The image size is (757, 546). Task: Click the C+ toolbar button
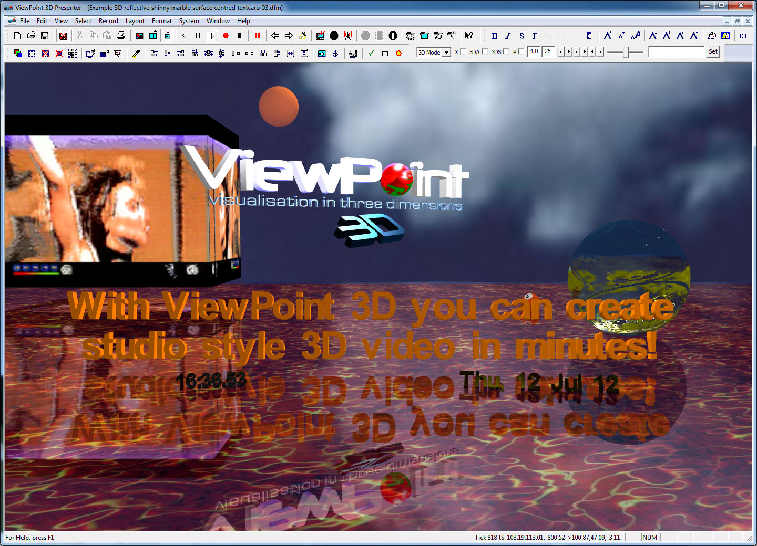click(x=743, y=36)
